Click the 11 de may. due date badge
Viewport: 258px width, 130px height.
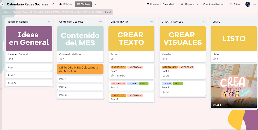click(x=118, y=76)
